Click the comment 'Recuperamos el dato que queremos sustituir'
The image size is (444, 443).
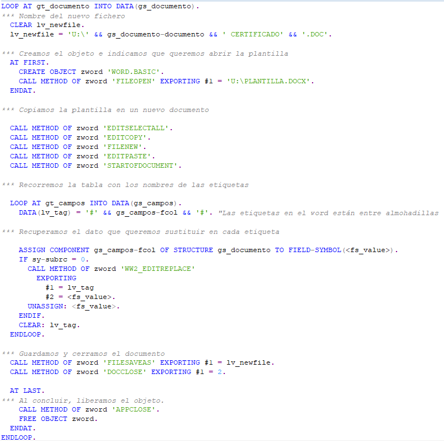pos(140,232)
